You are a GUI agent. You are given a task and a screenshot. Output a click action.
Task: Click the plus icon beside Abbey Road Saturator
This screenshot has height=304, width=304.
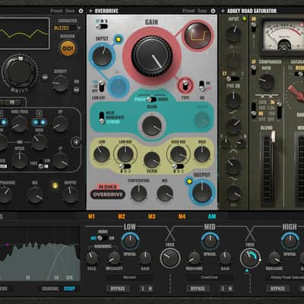223,11
